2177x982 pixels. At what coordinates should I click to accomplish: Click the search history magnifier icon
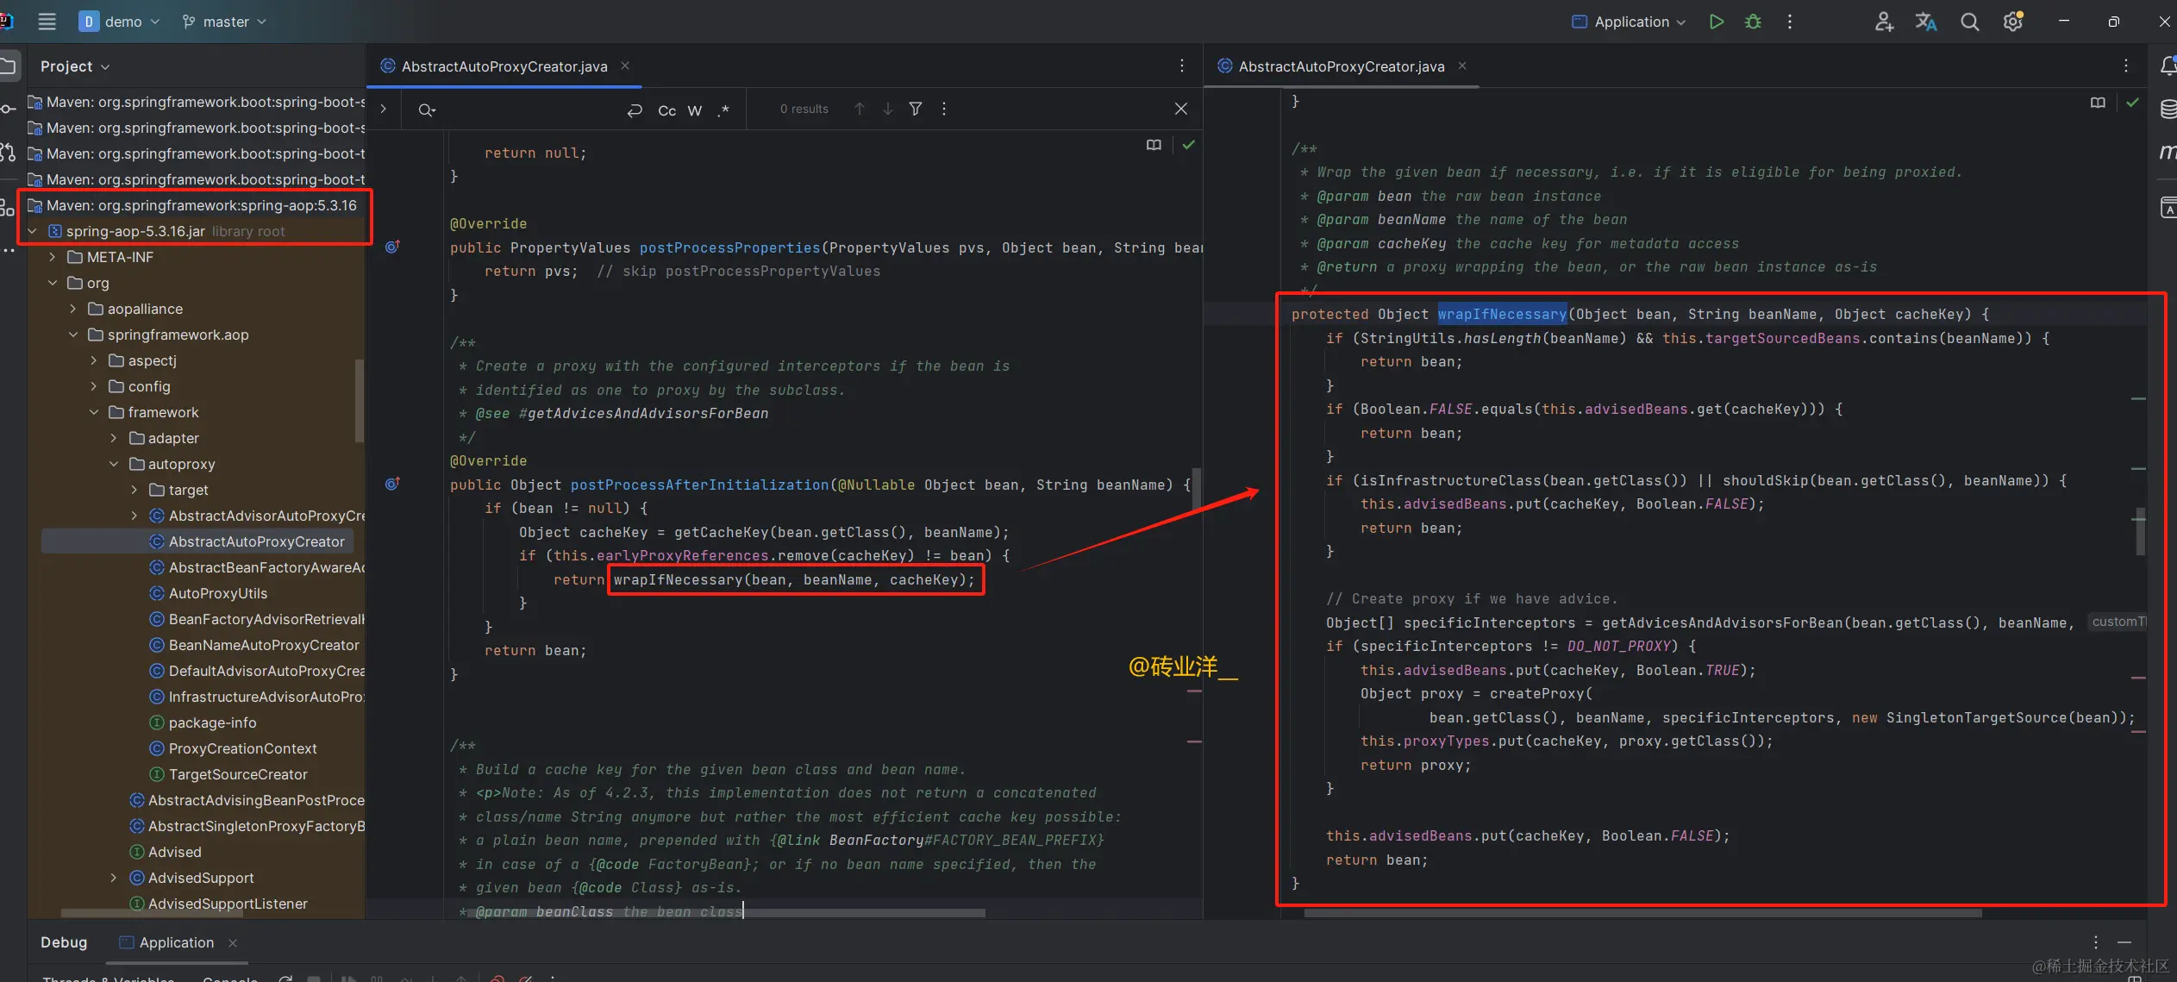point(427,109)
